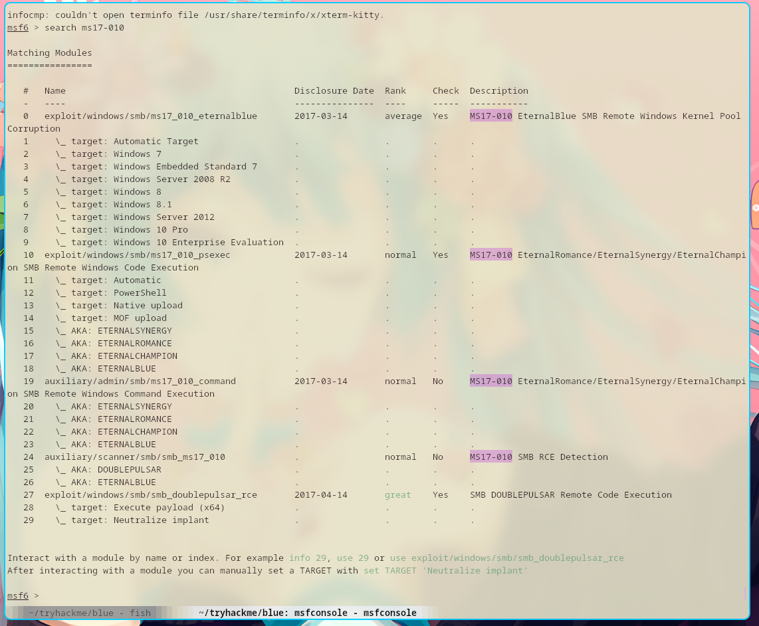Click 'AKA: ETERNALCHAMPION' in row 17
The width and height of the screenshot is (759, 626).
116,356
